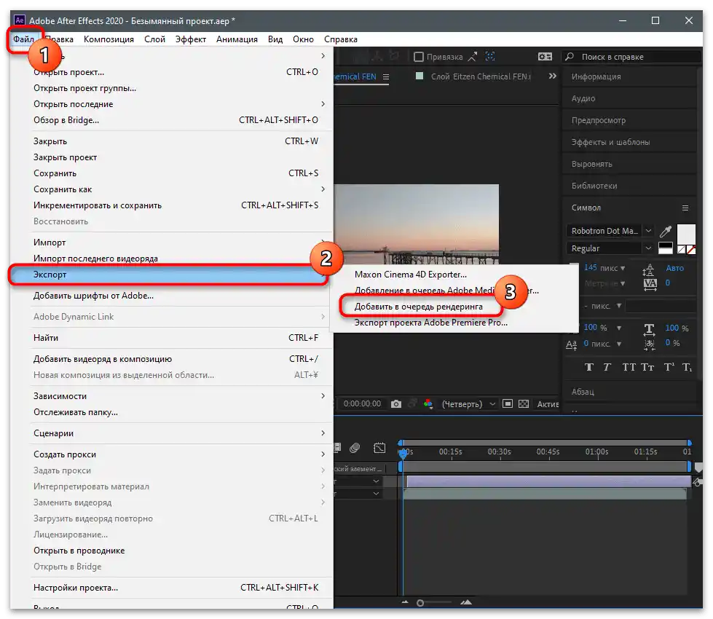Click the magnifier icon in Поиск в справке
This screenshot has width=713, height=619.
tap(570, 56)
